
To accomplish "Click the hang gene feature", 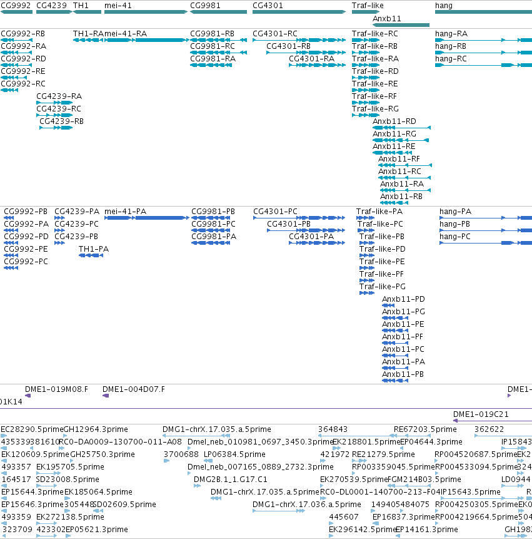I will (484, 12).
